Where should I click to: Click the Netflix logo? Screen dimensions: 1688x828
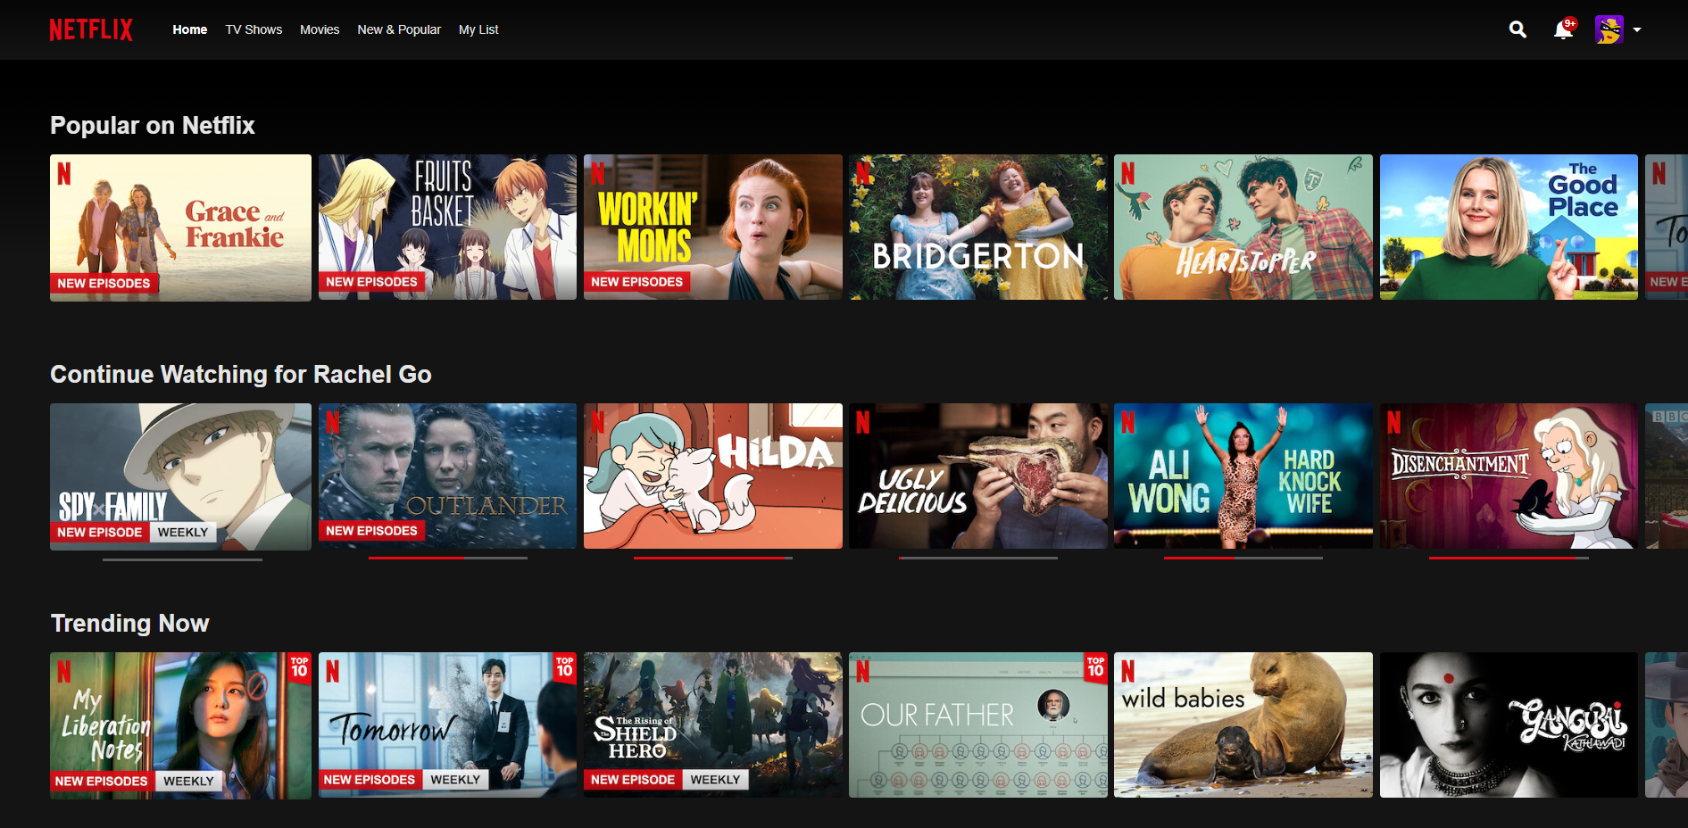click(91, 29)
